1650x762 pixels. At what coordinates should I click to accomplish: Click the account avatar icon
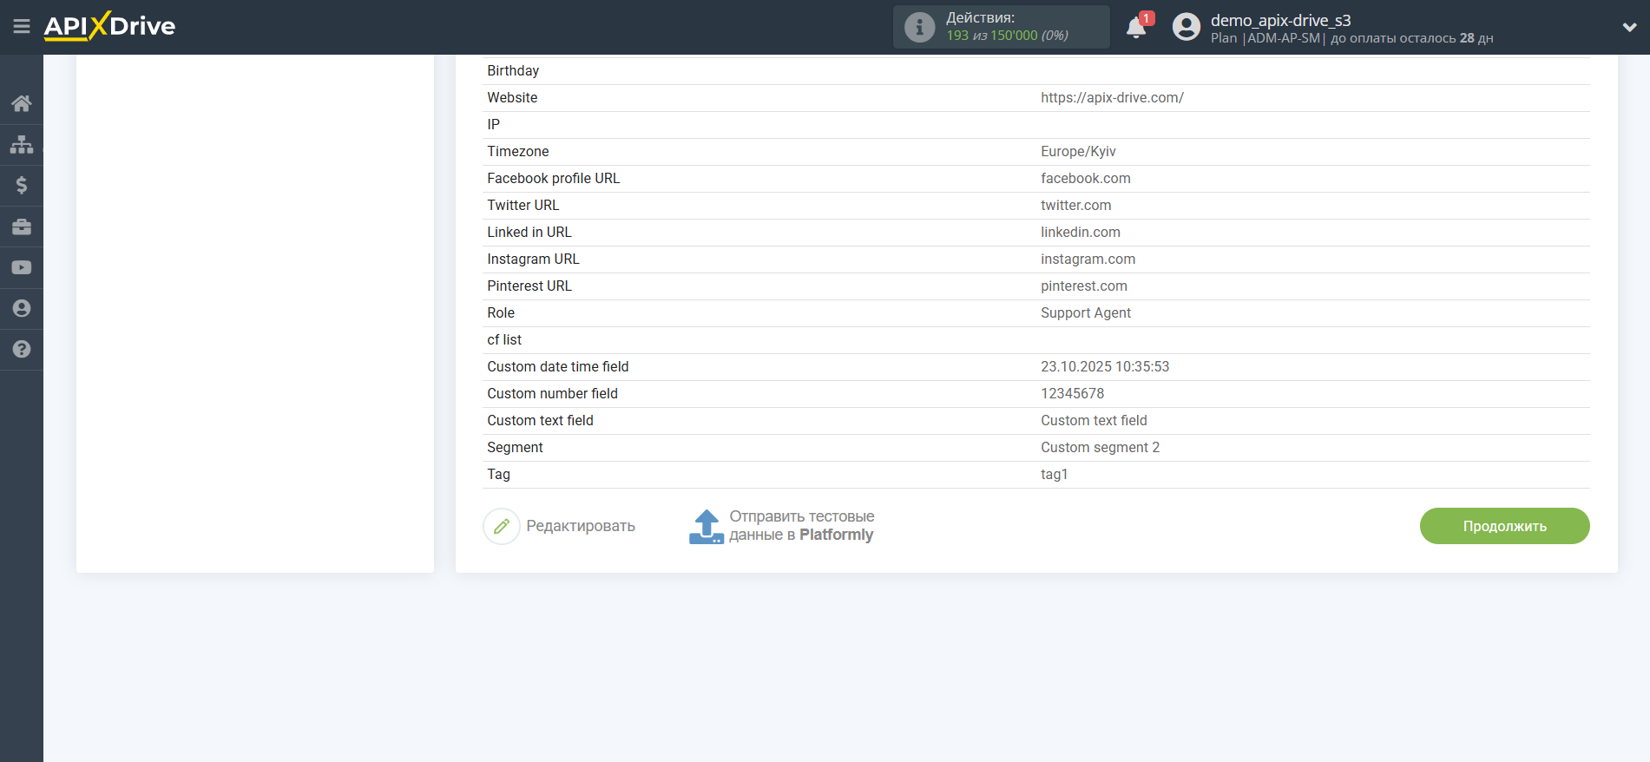click(1187, 27)
